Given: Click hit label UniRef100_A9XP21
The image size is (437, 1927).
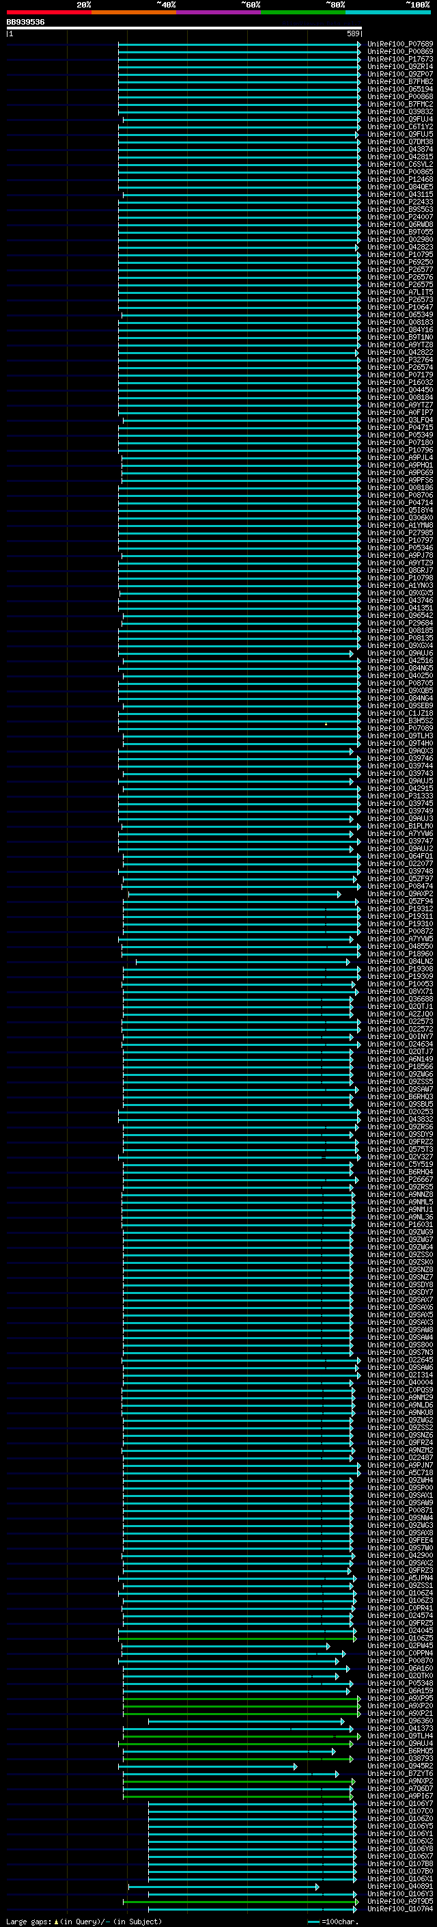Looking at the screenshot, I should pos(399,1714).
